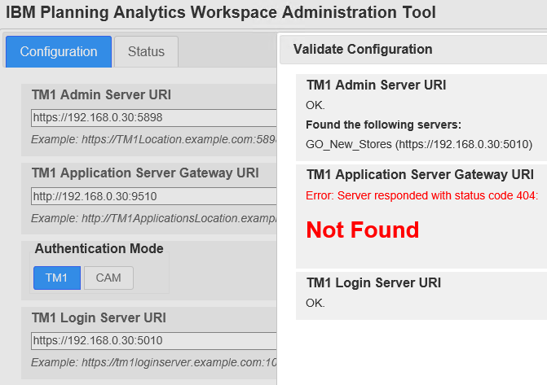547x385 pixels.
Task: Click the Authentication Mode heading
Action: (x=99, y=248)
